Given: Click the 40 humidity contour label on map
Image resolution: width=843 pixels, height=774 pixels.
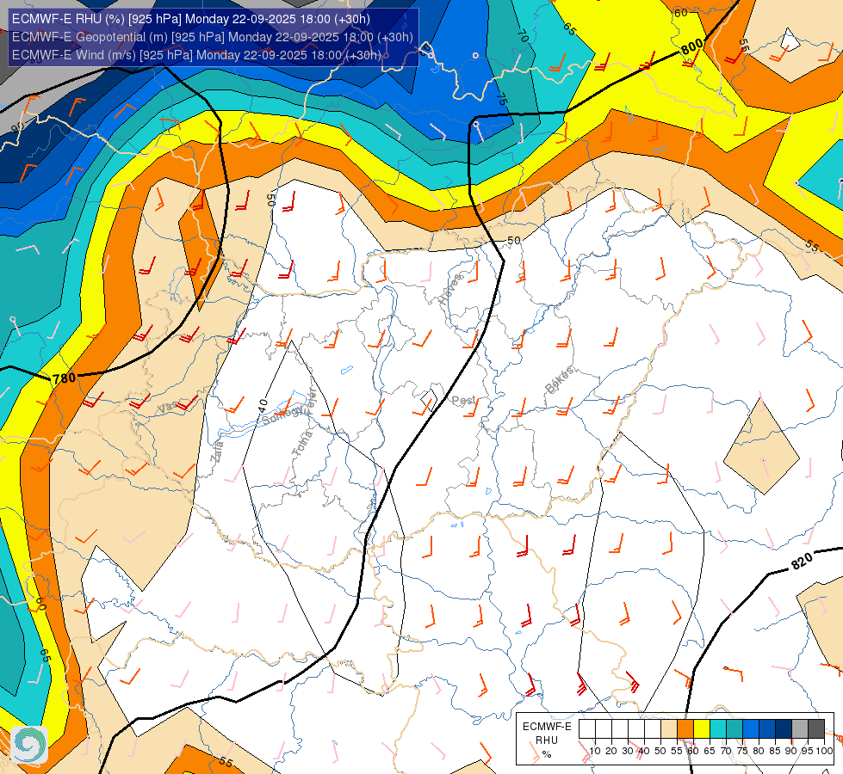Looking at the screenshot, I should pos(263,405).
